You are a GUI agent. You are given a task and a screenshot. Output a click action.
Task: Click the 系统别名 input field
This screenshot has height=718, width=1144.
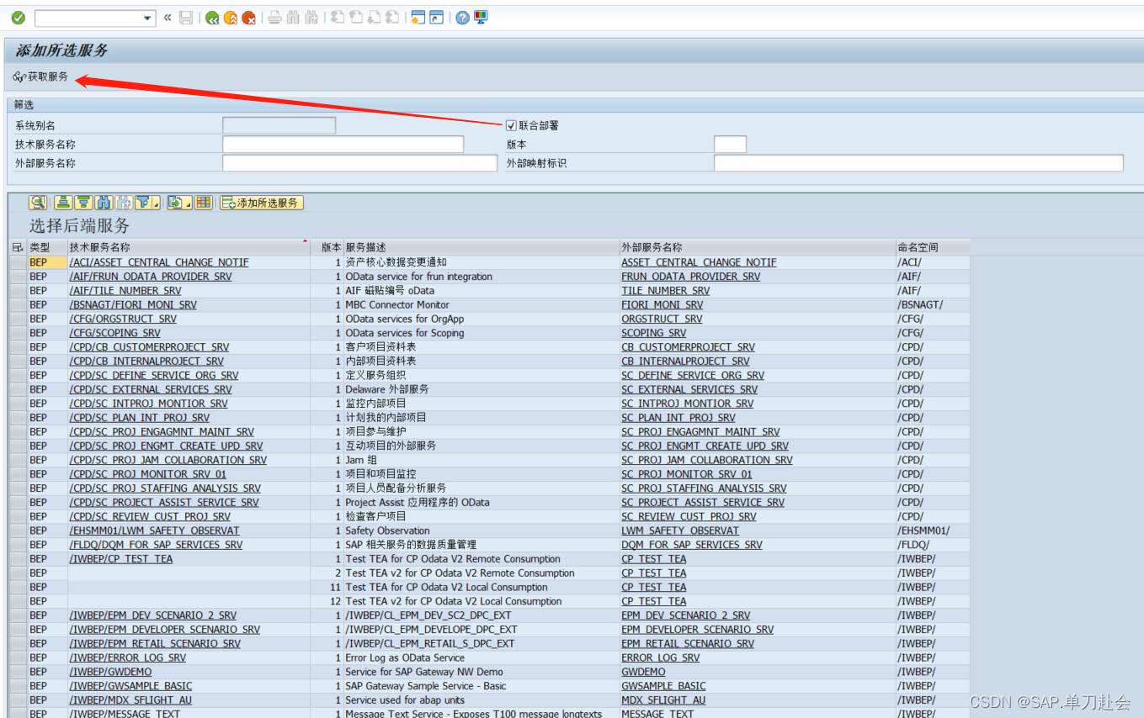[279, 125]
